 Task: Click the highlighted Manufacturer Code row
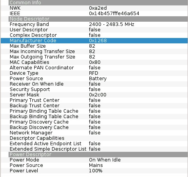click(x=94, y=41)
